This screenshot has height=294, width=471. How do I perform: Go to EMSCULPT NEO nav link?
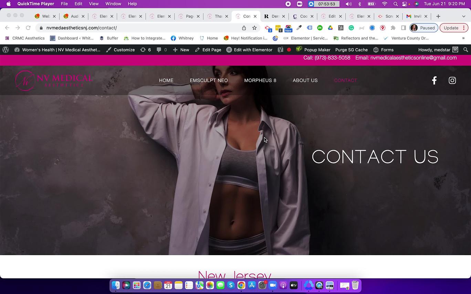(x=209, y=80)
